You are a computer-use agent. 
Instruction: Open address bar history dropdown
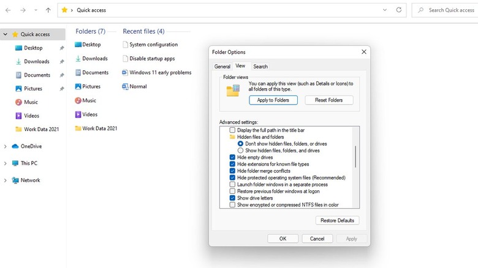(x=385, y=10)
